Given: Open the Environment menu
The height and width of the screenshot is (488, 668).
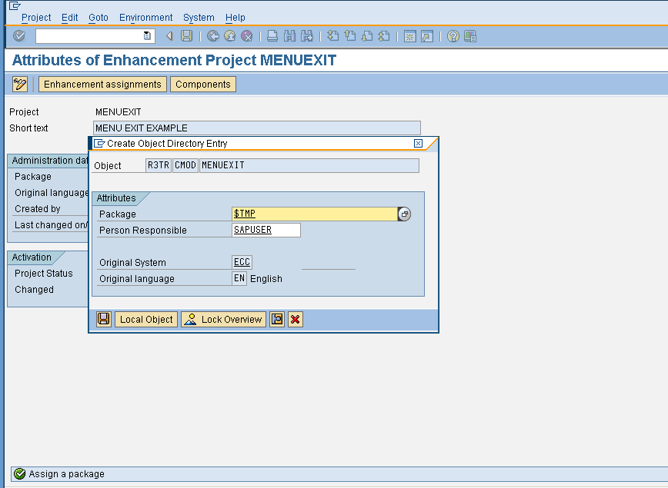Looking at the screenshot, I should [145, 17].
